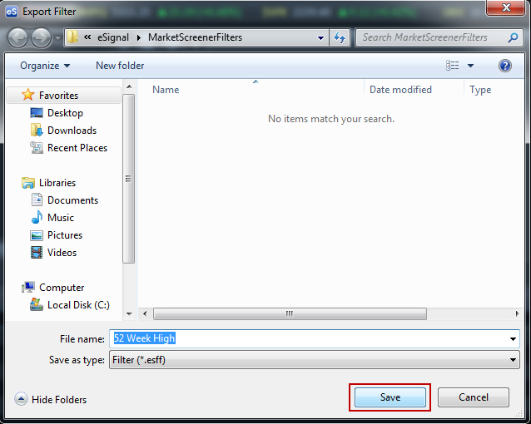The image size is (531, 424).
Task: Click the Documents page icon
Action: click(37, 200)
